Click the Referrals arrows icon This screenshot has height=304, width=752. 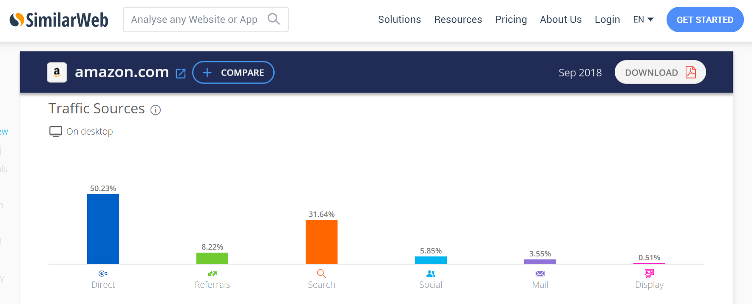point(213,273)
